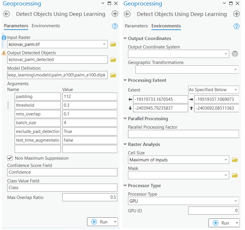Image resolution: width=245 pixels, height=230 pixels.
Task: Switch to Parameters tab in right pane
Action: pyautogui.click(x=136, y=26)
